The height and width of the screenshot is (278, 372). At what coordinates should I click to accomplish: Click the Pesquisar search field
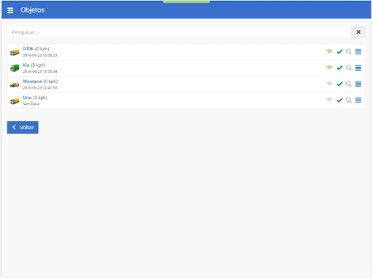click(x=179, y=32)
